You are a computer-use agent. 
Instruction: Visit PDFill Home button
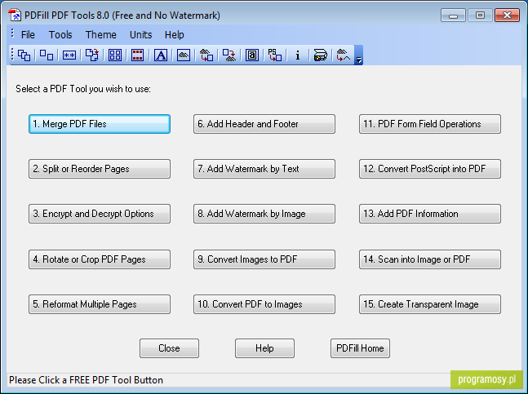point(360,348)
